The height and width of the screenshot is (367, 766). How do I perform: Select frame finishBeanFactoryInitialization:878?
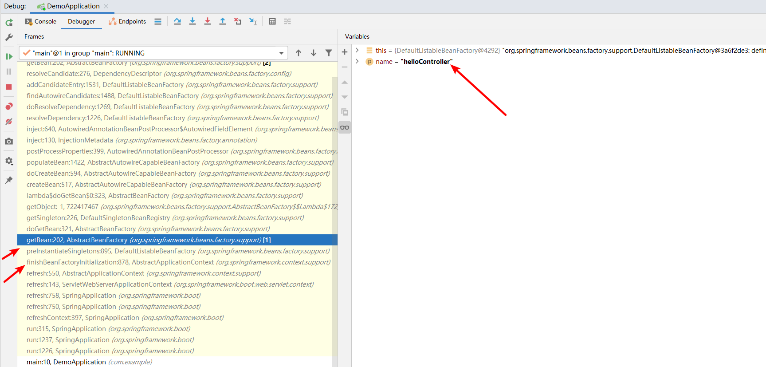pos(178,262)
